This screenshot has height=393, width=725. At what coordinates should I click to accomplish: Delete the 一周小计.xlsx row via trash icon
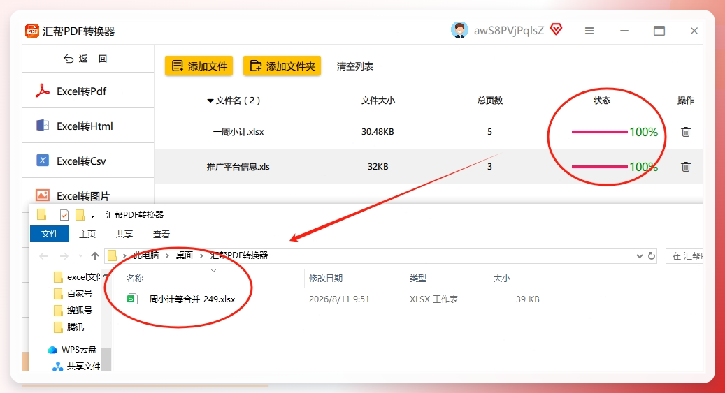click(686, 132)
